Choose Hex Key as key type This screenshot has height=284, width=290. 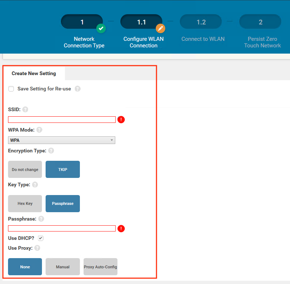click(x=25, y=203)
